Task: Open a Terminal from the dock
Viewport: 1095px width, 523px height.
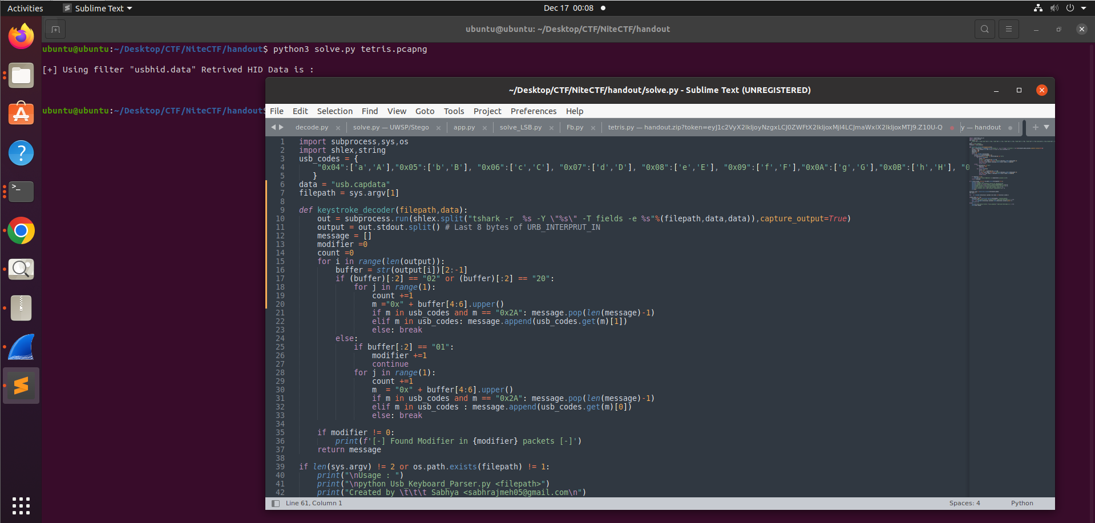Action: [x=21, y=191]
